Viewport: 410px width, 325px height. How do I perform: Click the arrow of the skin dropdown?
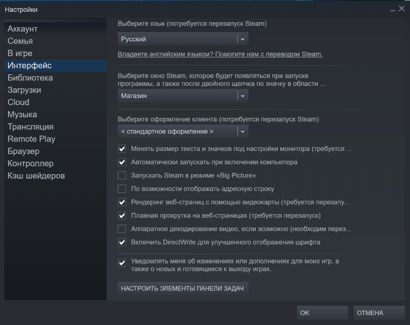243,132
